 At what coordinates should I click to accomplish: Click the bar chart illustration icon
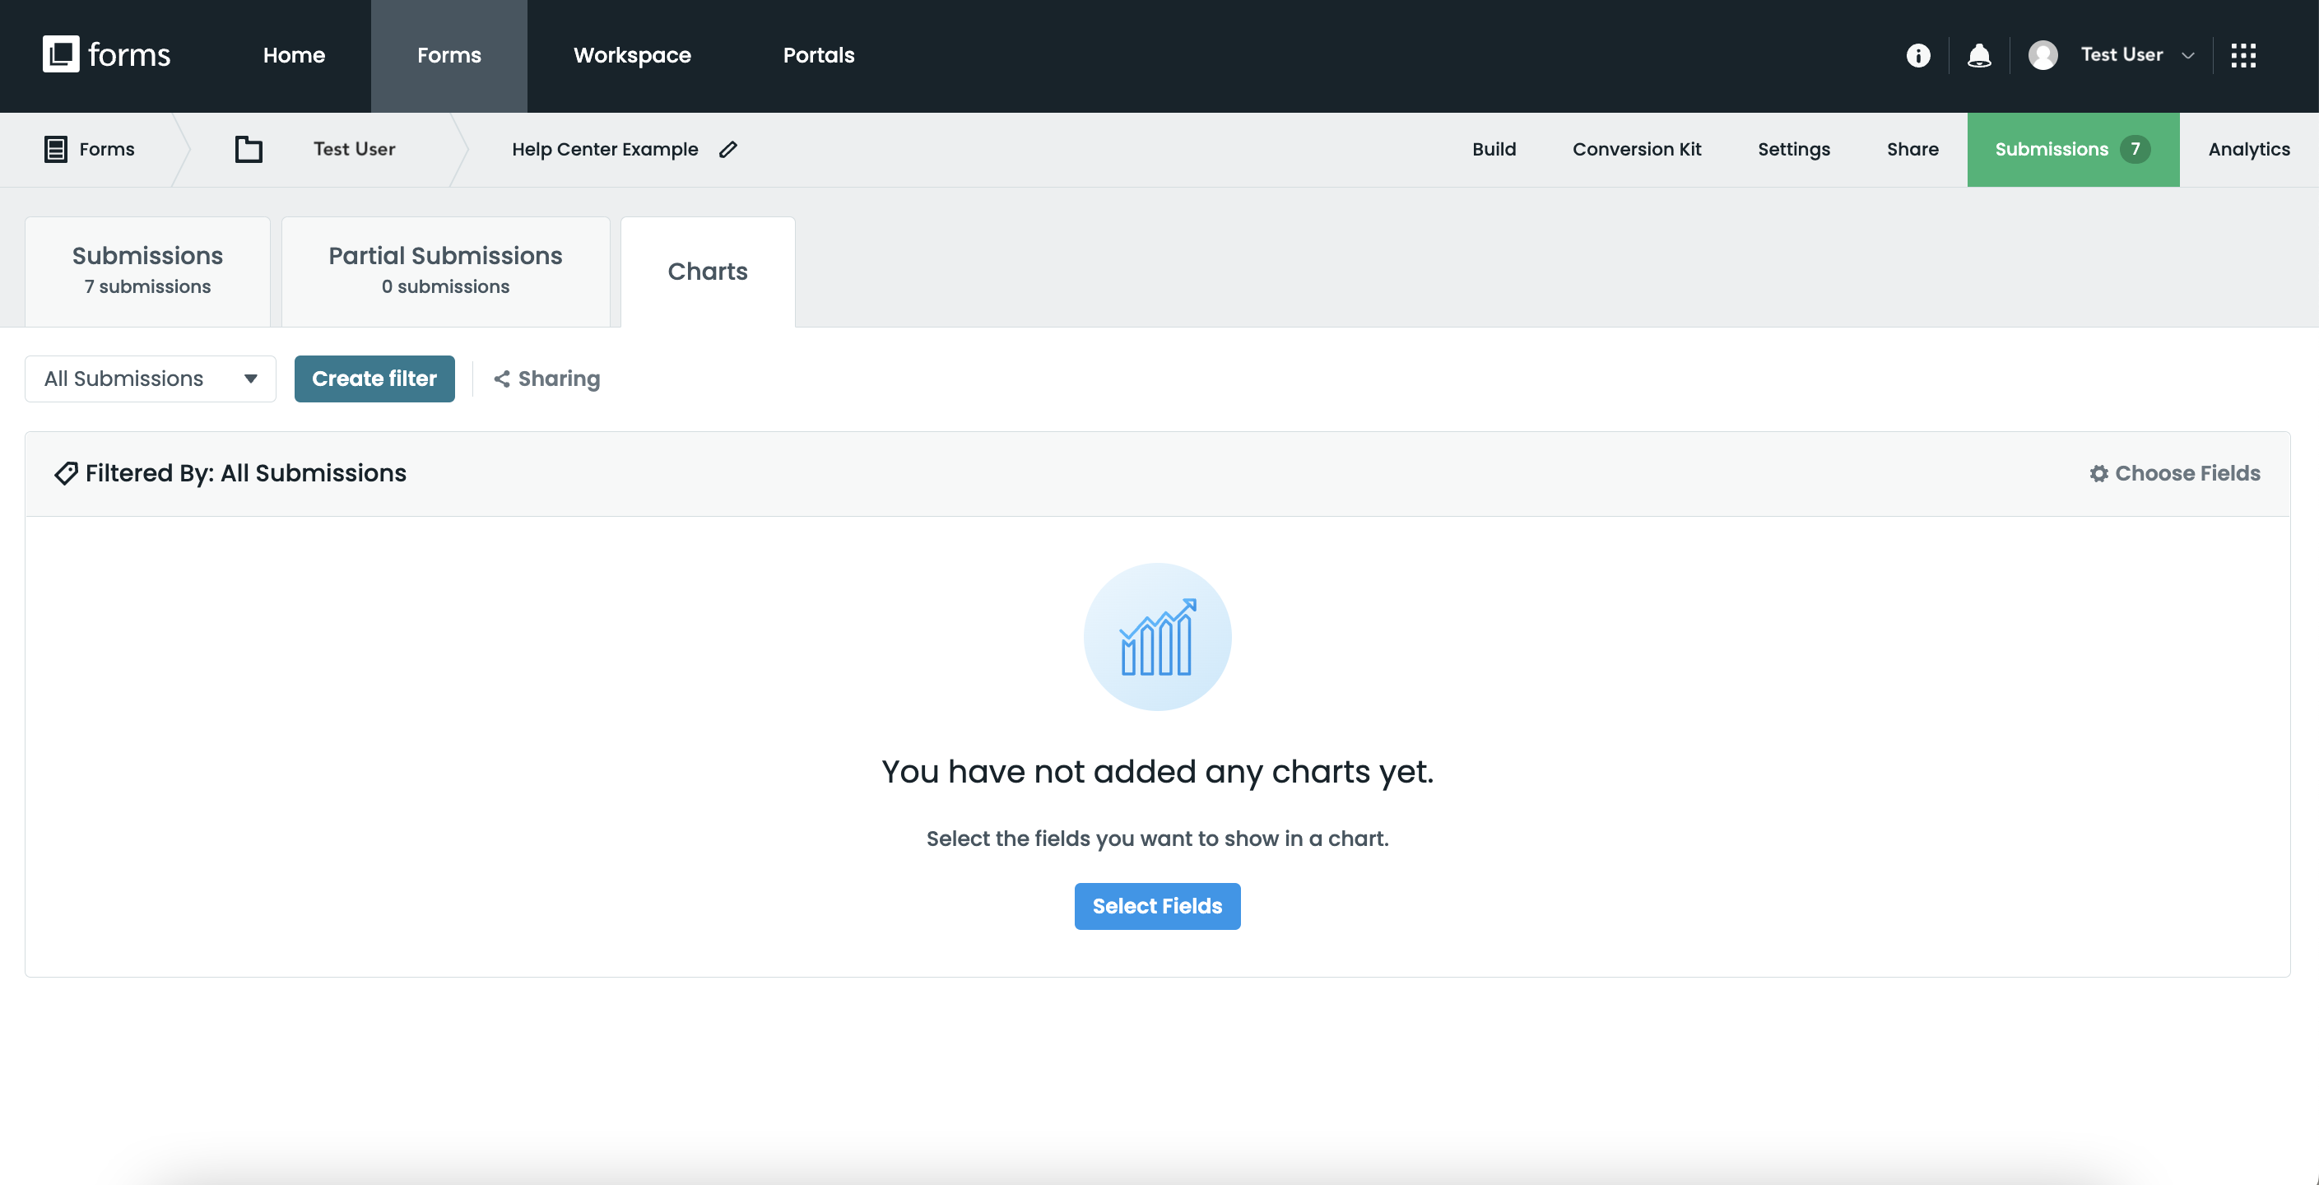click(1157, 638)
